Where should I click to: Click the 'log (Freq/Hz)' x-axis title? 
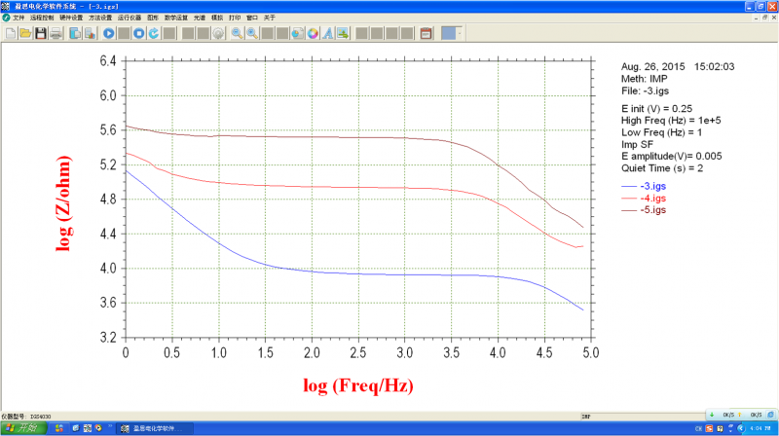(x=358, y=385)
